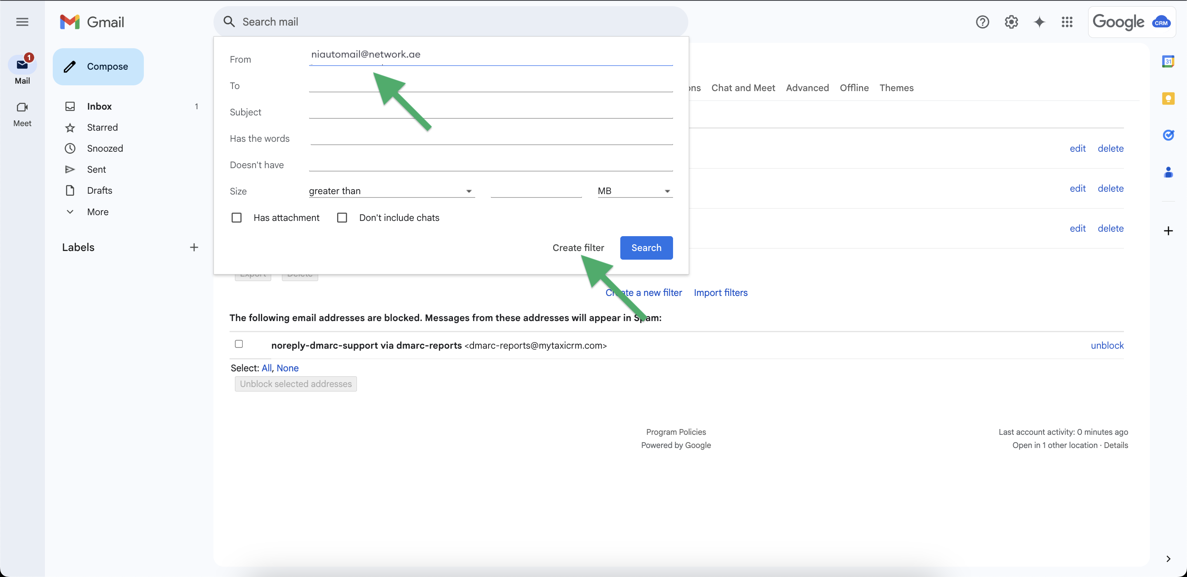Open account activity Details link
The height and width of the screenshot is (577, 1187).
point(1116,445)
